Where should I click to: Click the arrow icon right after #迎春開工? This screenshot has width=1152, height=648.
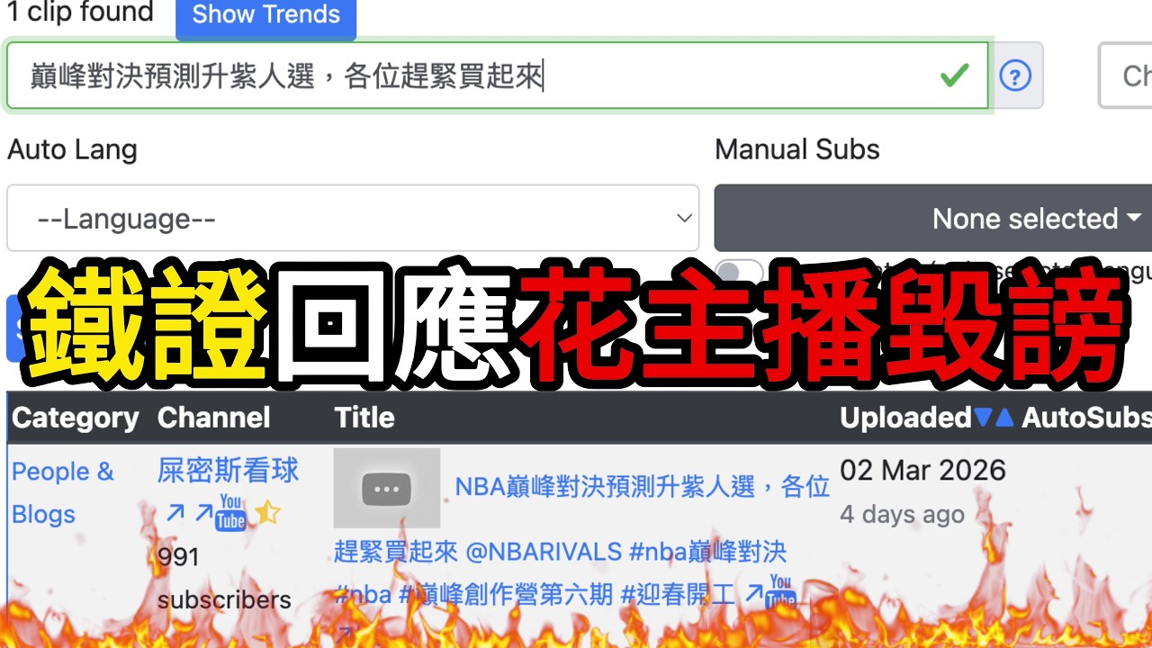[x=754, y=593]
